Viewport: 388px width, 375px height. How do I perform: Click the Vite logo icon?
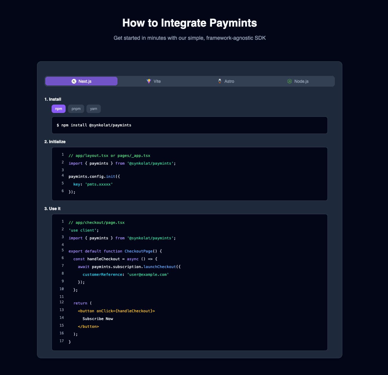(149, 81)
